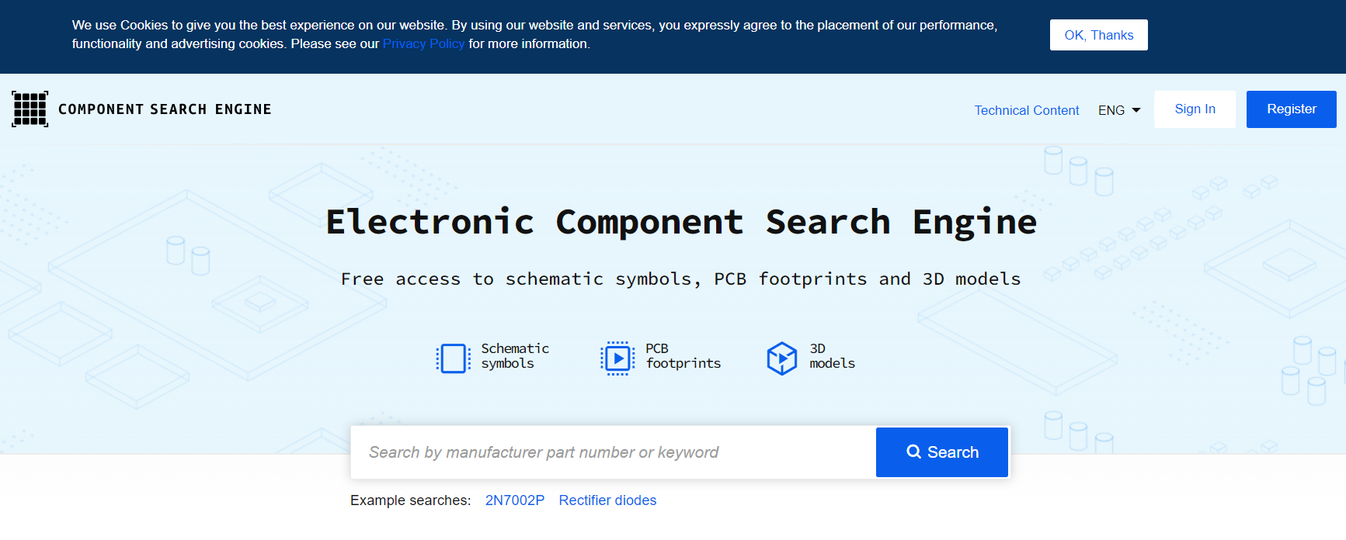This screenshot has width=1346, height=540.
Task: Click the 3D models cube icon
Action: pos(781,358)
